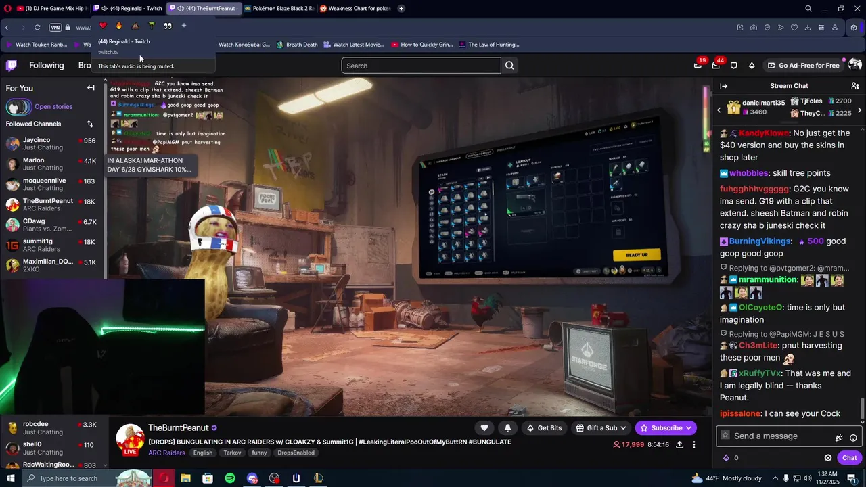Open Spotify from the taskbar
866x487 pixels.
230,478
